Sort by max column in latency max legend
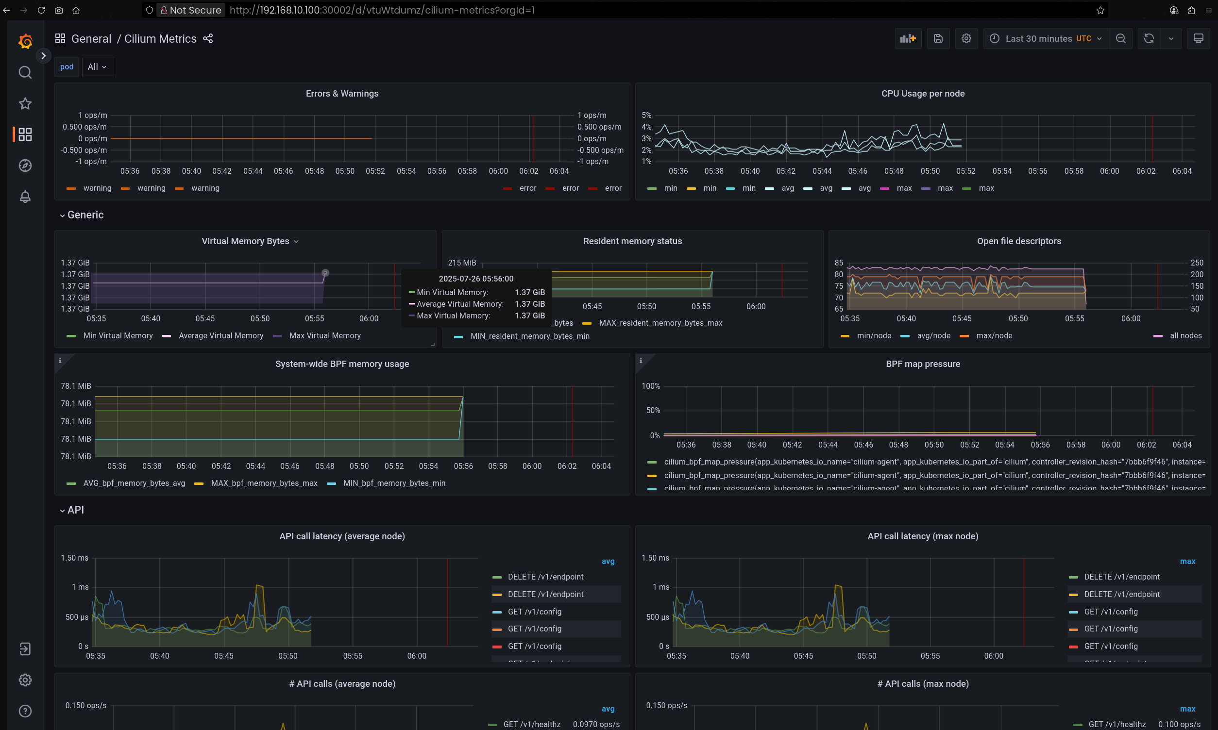The image size is (1218, 730). tap(1187, 561)
